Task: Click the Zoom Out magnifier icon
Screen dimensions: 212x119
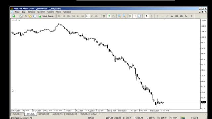Action: click(124, 16)
